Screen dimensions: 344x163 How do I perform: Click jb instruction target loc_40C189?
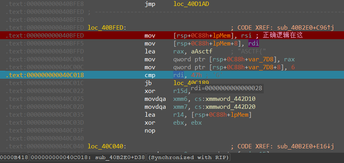191,83
